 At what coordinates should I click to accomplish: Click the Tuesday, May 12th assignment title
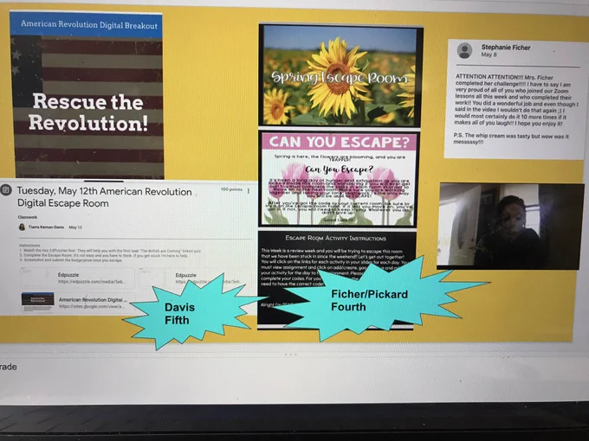click(105, 197)
